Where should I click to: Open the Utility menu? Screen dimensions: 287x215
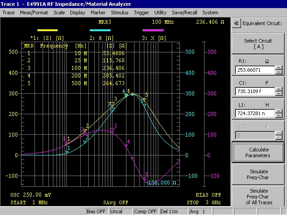point(161,13)
